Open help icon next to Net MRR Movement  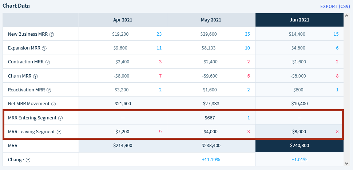pyautogui.click(x=53, y=104)
